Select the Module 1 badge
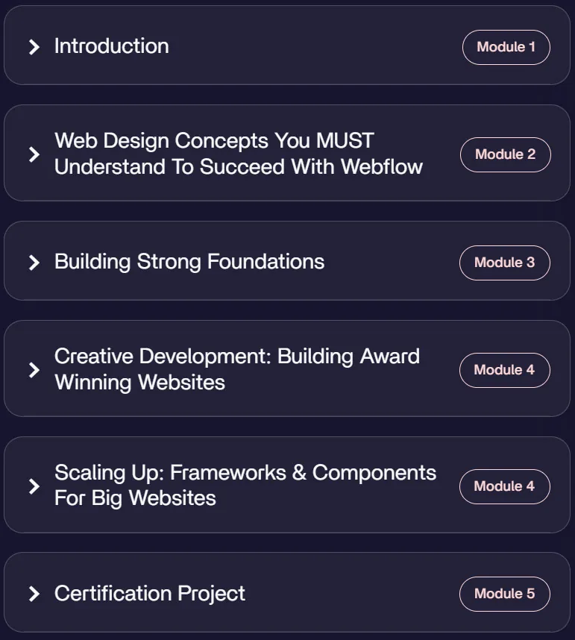Image resolution: width=575 pixels, height=640 pixels. tap(506, 47)
